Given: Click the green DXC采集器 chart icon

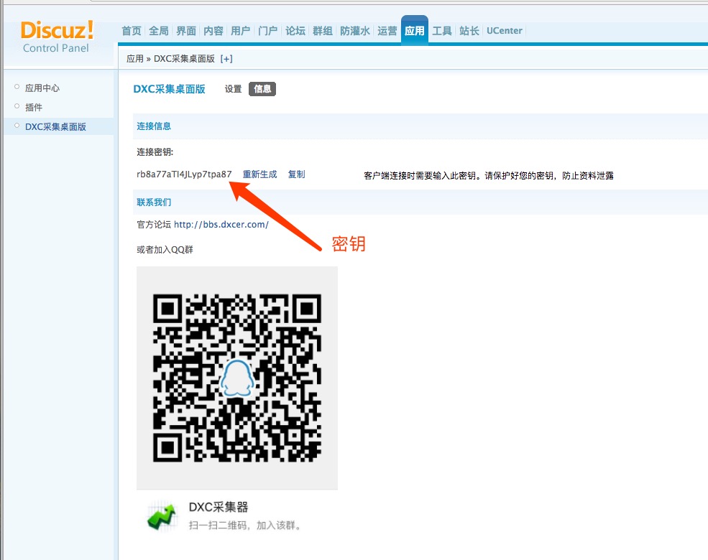Looking at the screenshot, I should pyautogui.click(x=161, y=517).
